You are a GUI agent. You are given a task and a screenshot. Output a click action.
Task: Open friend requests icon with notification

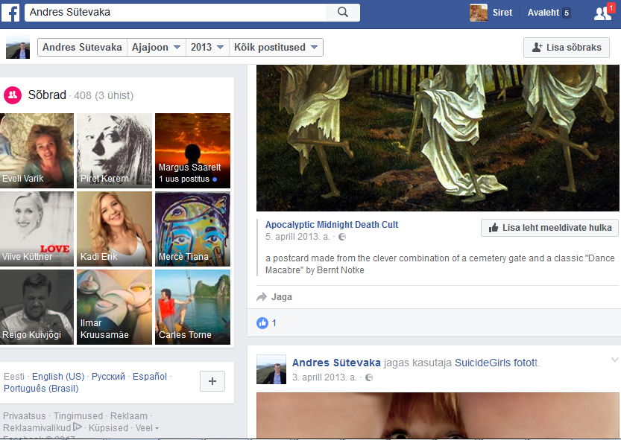click(603, 13)
